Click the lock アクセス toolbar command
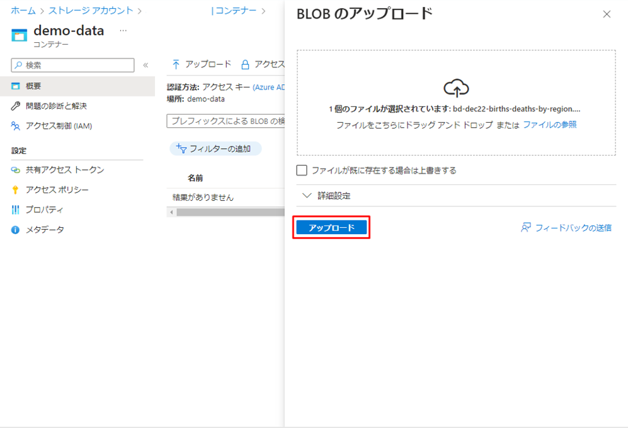This screenshot has height=428, width=628. pyautogui.click(x=263, y=64)
